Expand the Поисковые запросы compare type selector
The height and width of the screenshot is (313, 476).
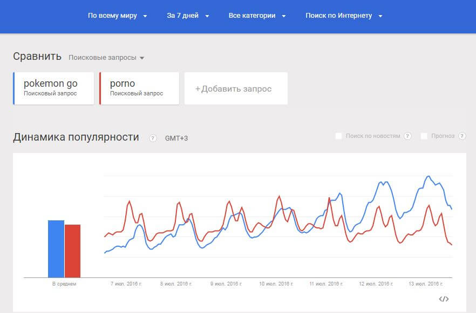[106, 58]
